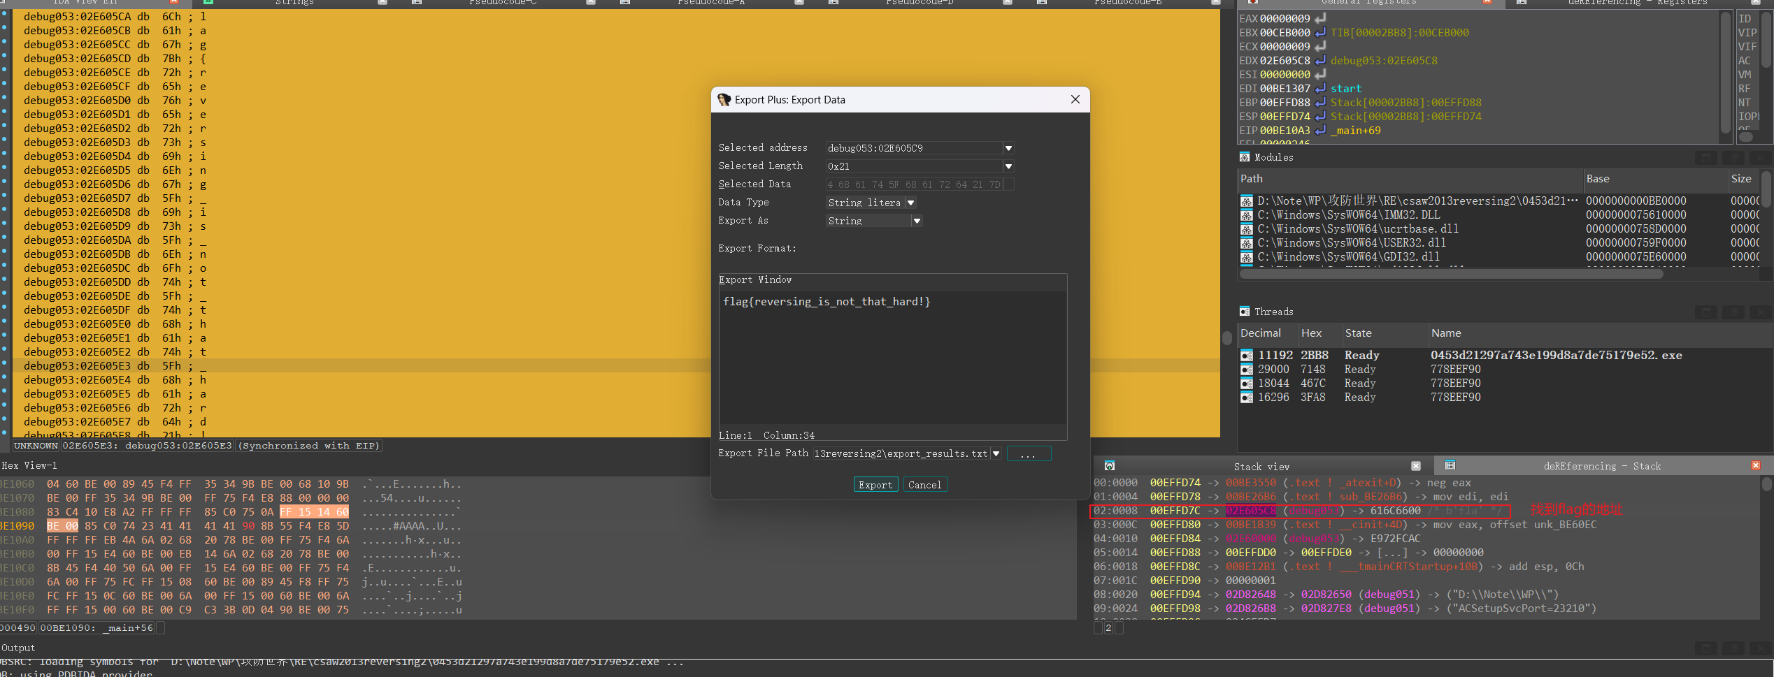Image resolution: width=1774 pixels, height=677 pixels.
Task: Close the Export Plus dialog with X
Action: 1075,99
